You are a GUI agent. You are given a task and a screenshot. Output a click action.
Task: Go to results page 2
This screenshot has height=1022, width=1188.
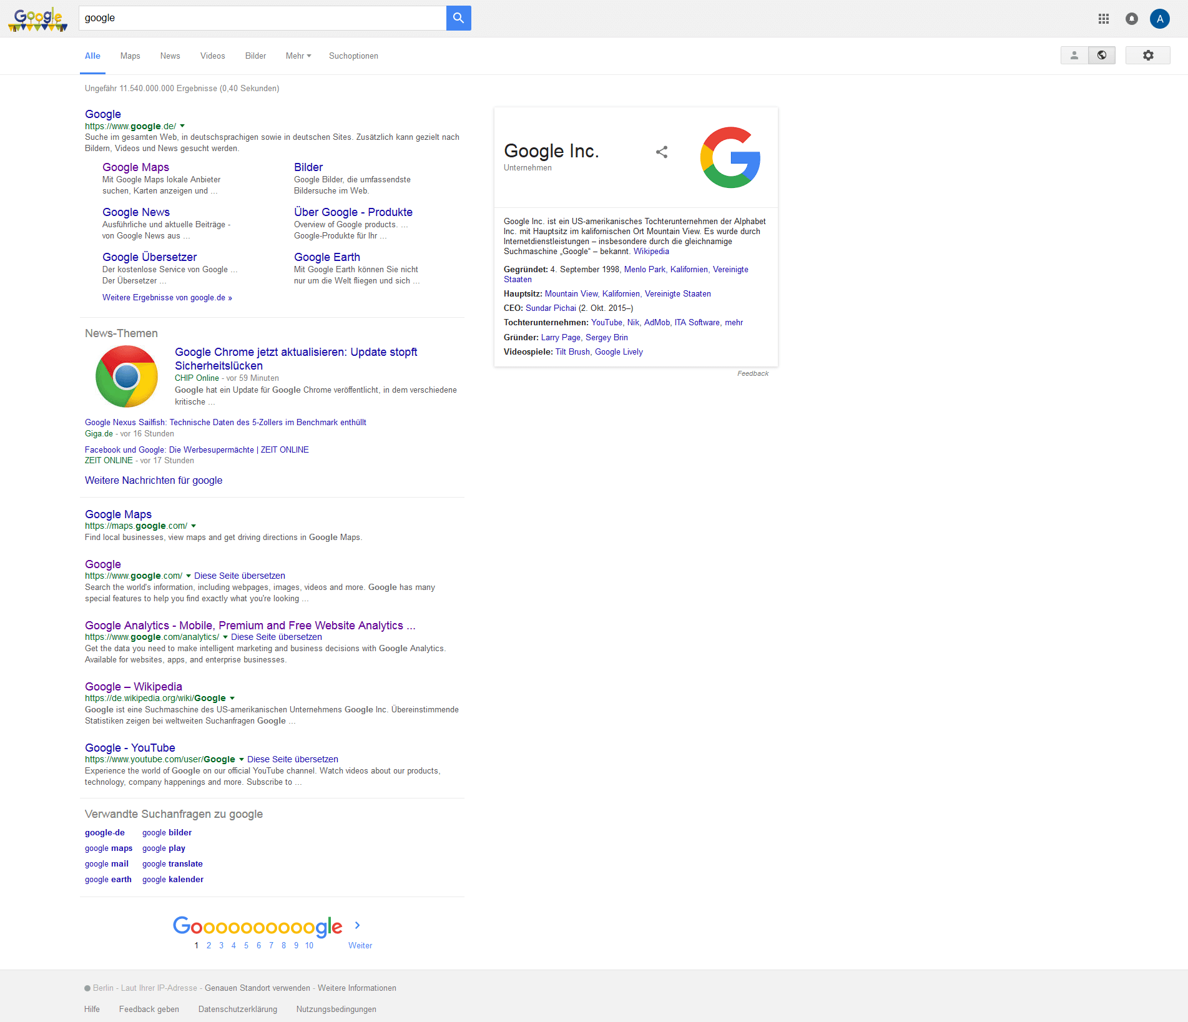coord(209,946)
